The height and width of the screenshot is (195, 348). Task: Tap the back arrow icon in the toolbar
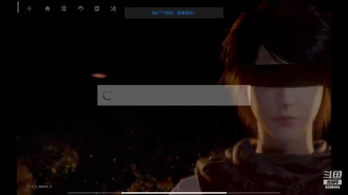tap(29, 9)
